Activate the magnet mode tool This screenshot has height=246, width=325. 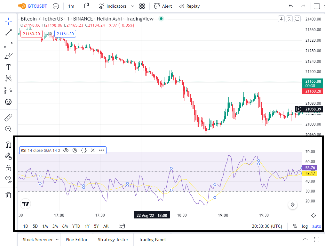pos(8,144)
